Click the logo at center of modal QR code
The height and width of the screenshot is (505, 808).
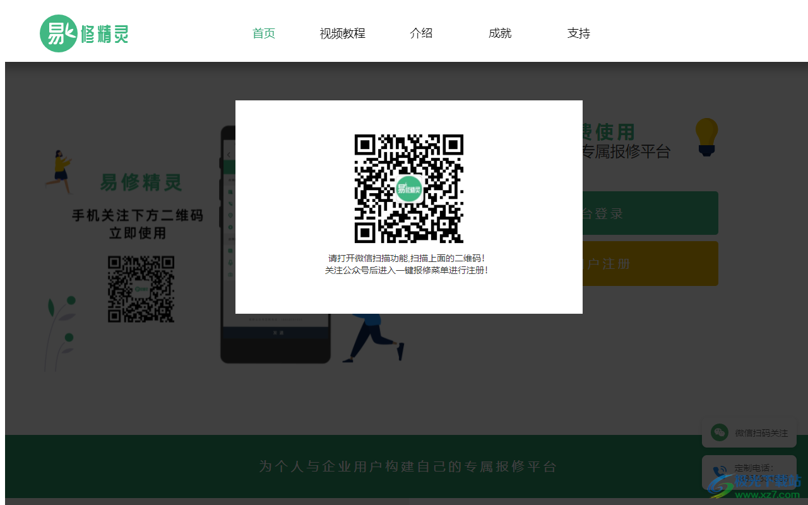pos(409,189)
